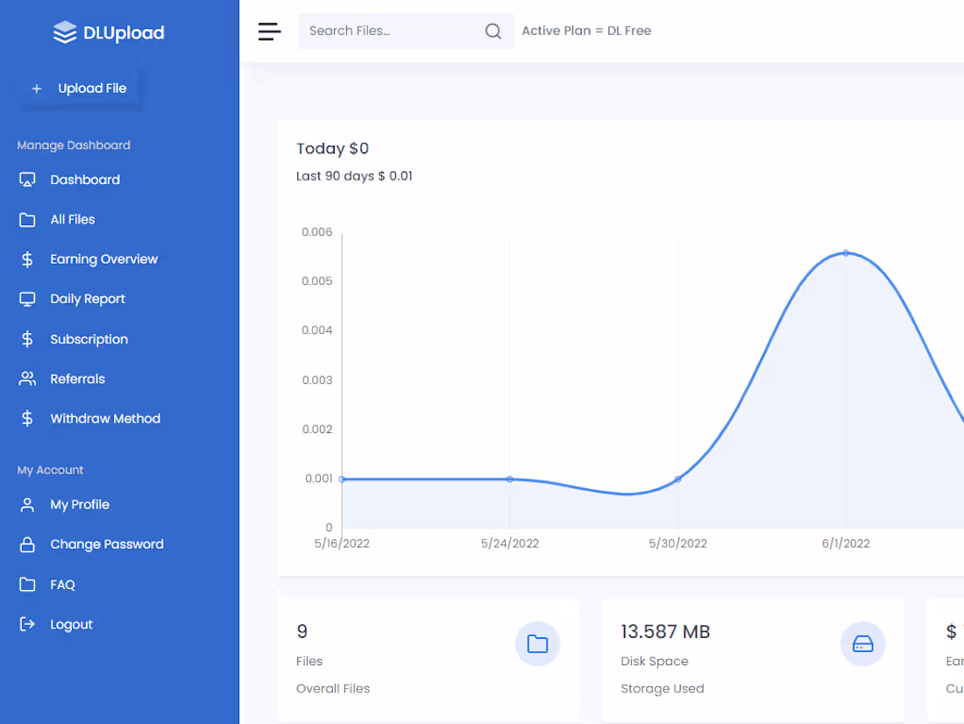Click the Dashboard monitor icon
Image resolution: width=964 pixels, height=724 pixels.
point(27,180)
